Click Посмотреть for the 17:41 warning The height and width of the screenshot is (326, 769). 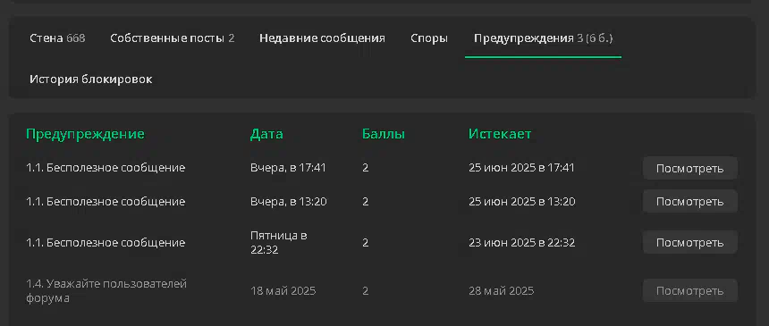click(x=690, y=168)
